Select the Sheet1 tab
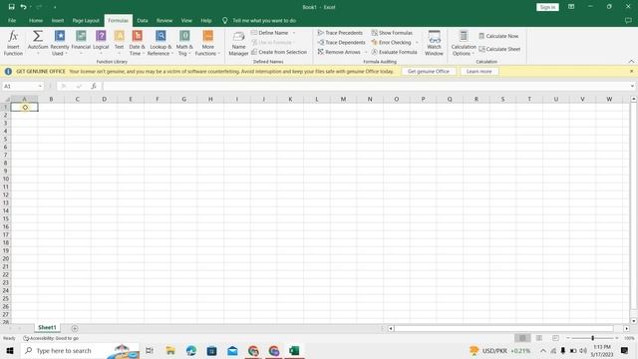The image size is (638, 359). [47, 328]
